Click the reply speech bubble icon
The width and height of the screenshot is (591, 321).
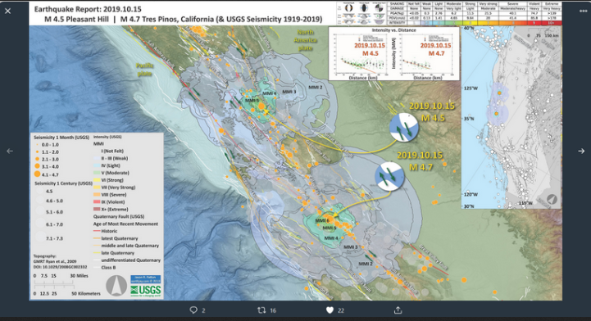[x=193, y=310]
